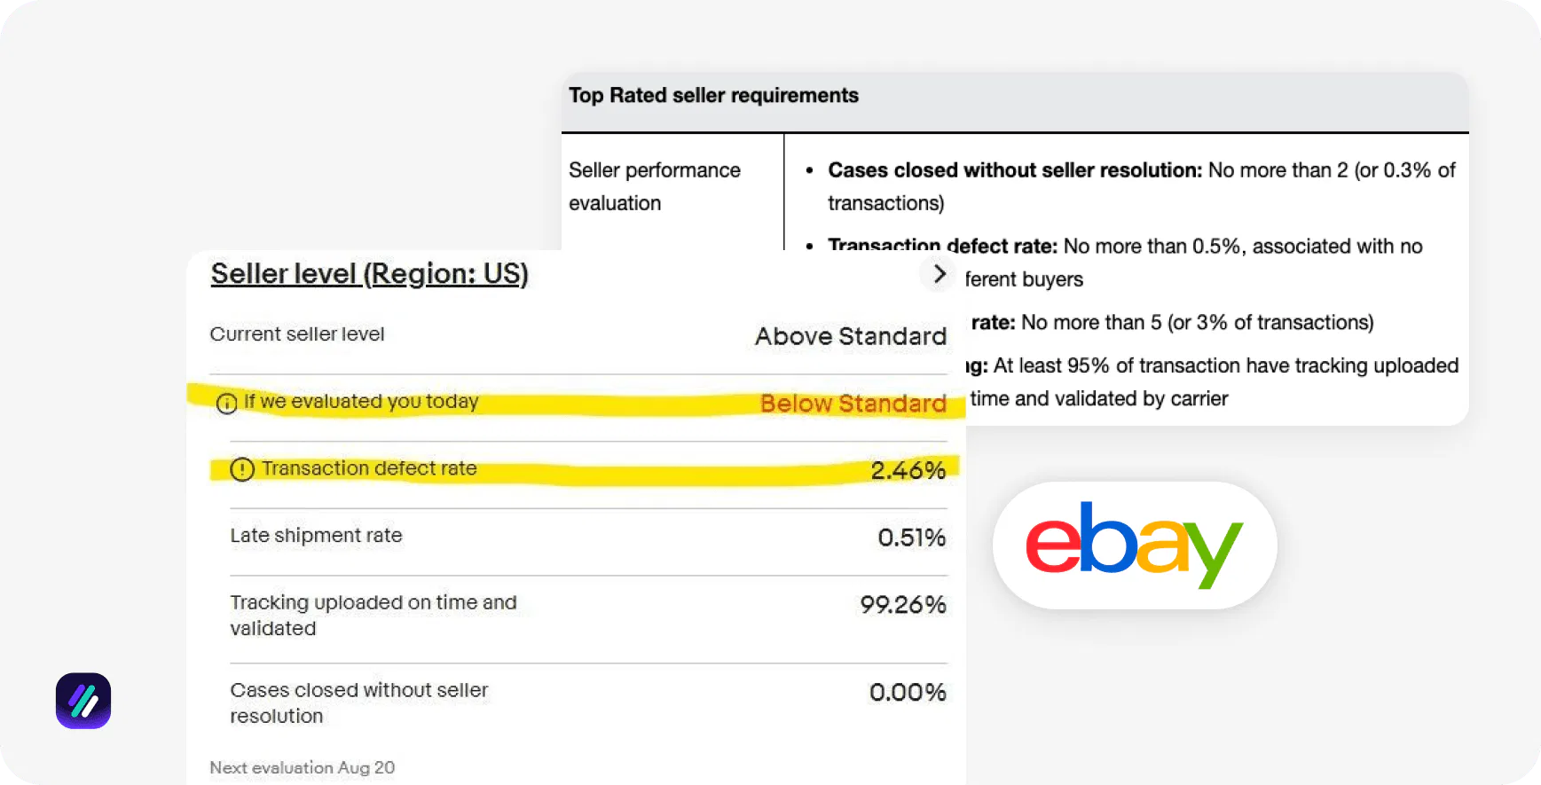1541x785 pixels.
Task: Open the "Next evaluation Aug 20" link
Action: click(302, 767)
